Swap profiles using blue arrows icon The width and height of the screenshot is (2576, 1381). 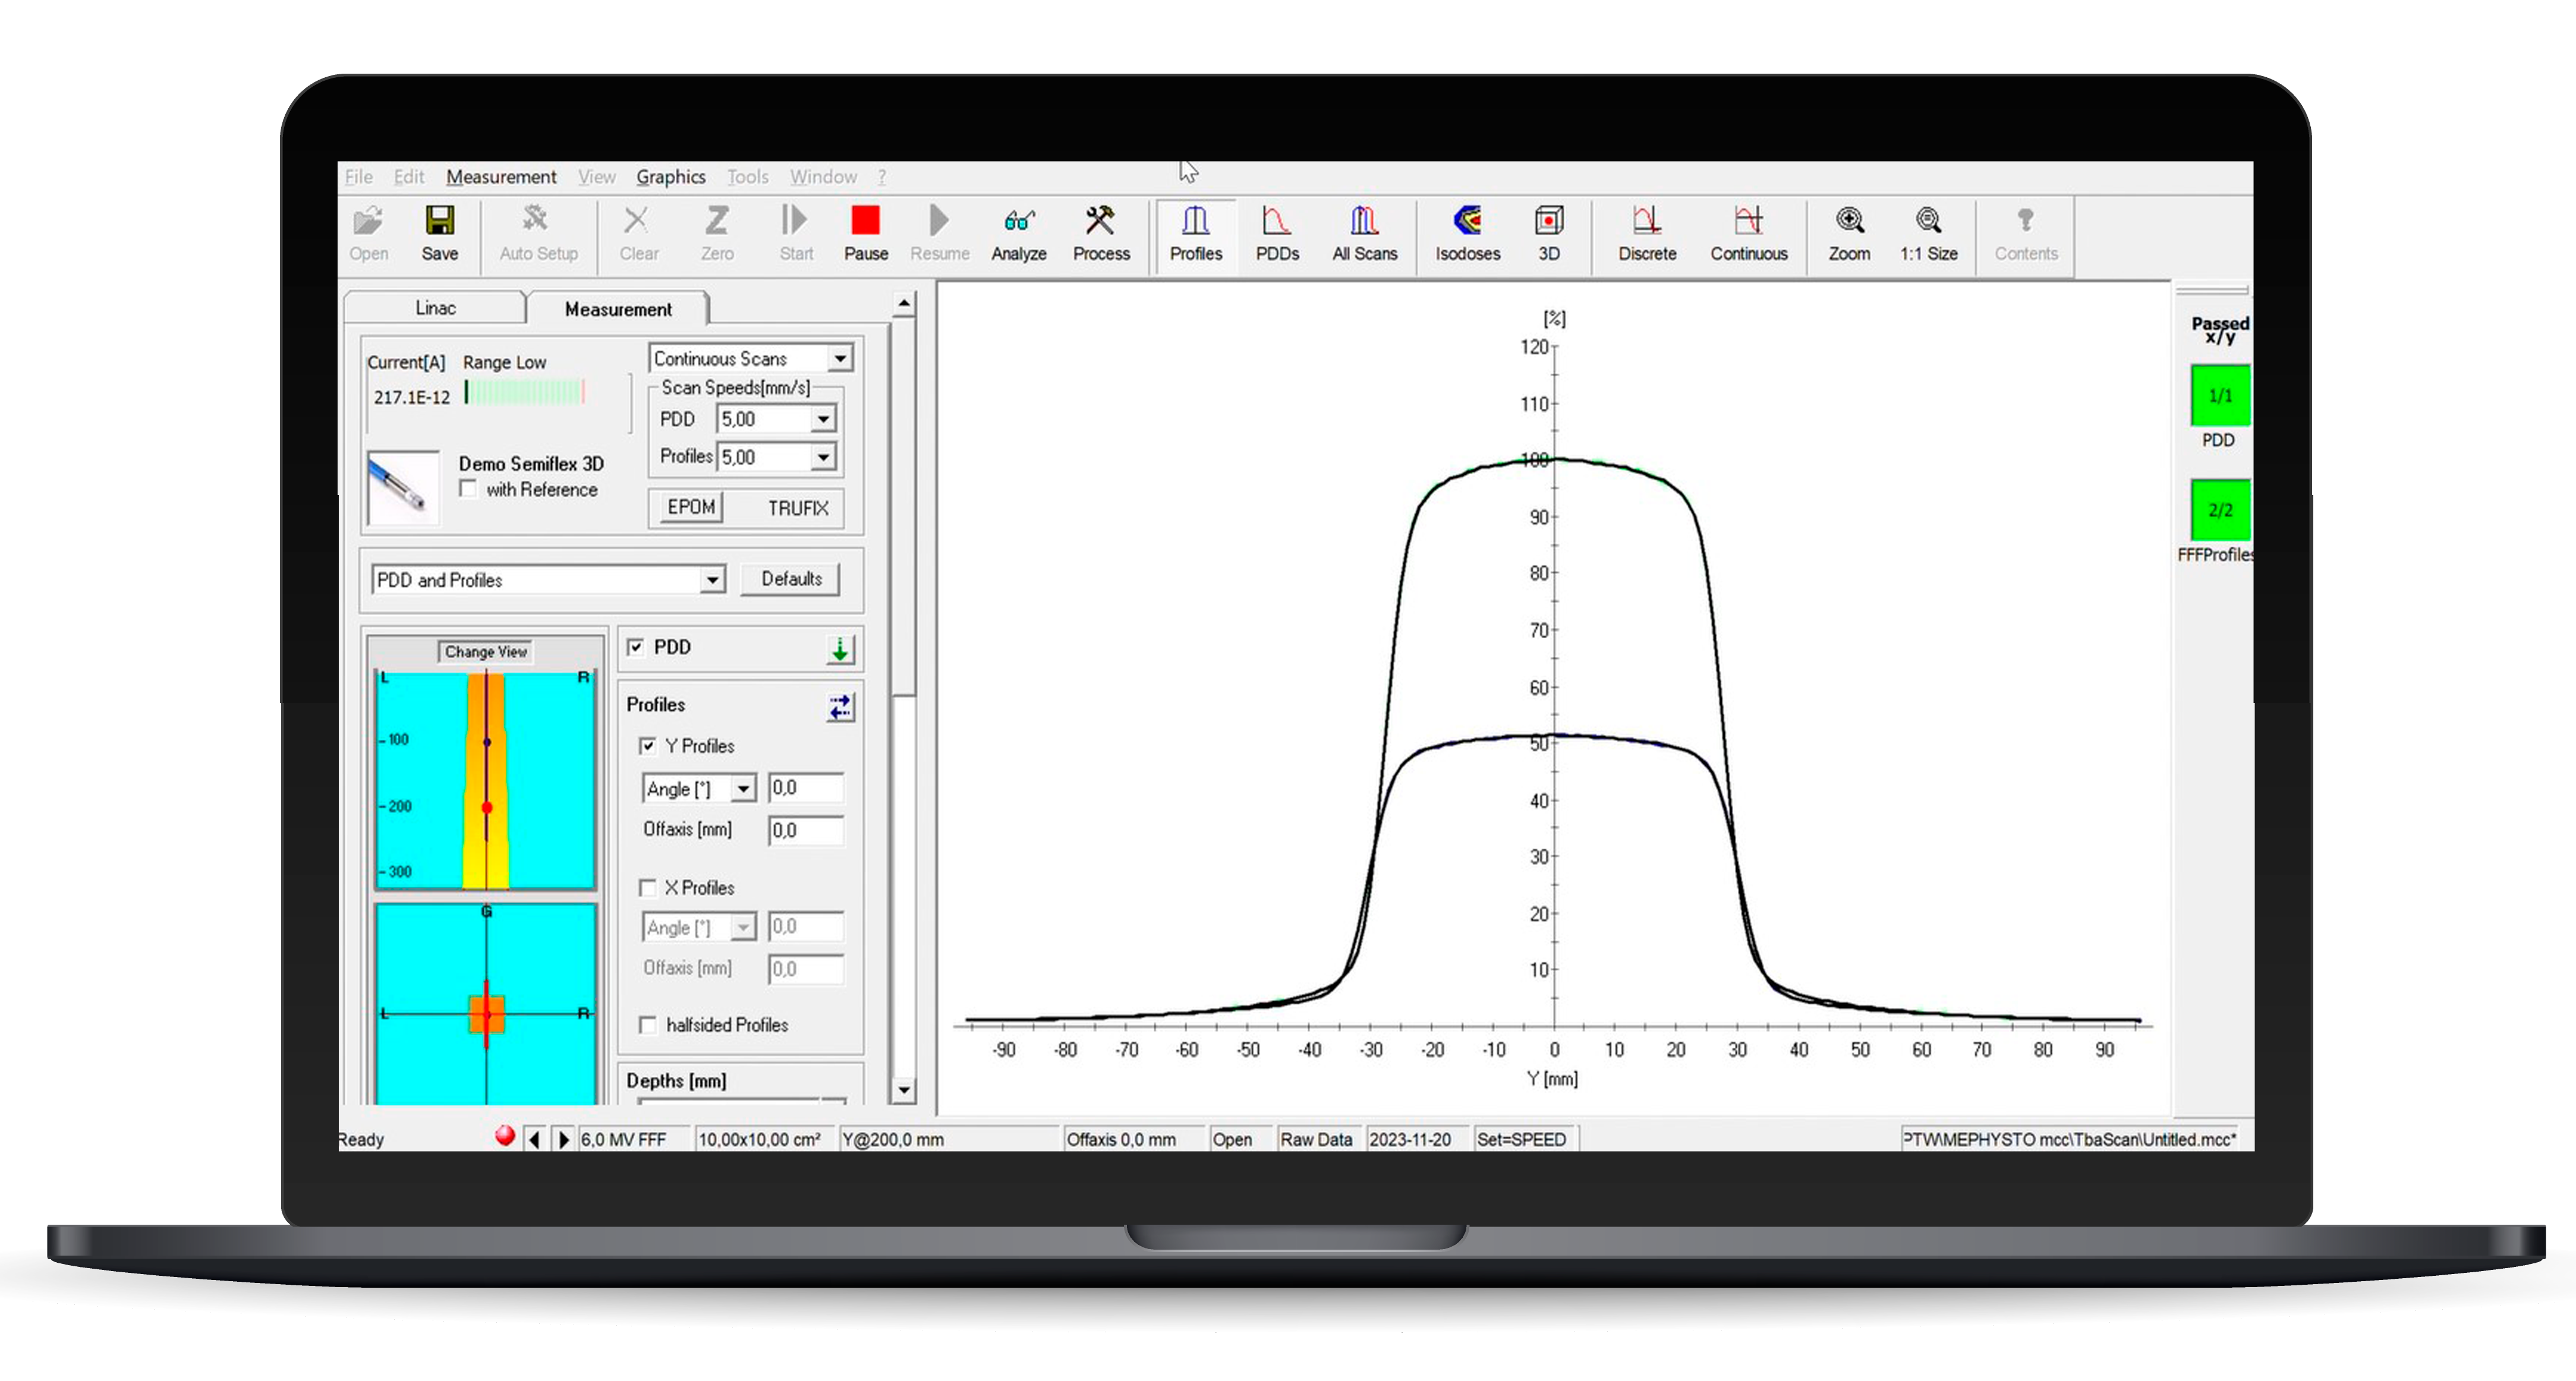tap(840, 707)
